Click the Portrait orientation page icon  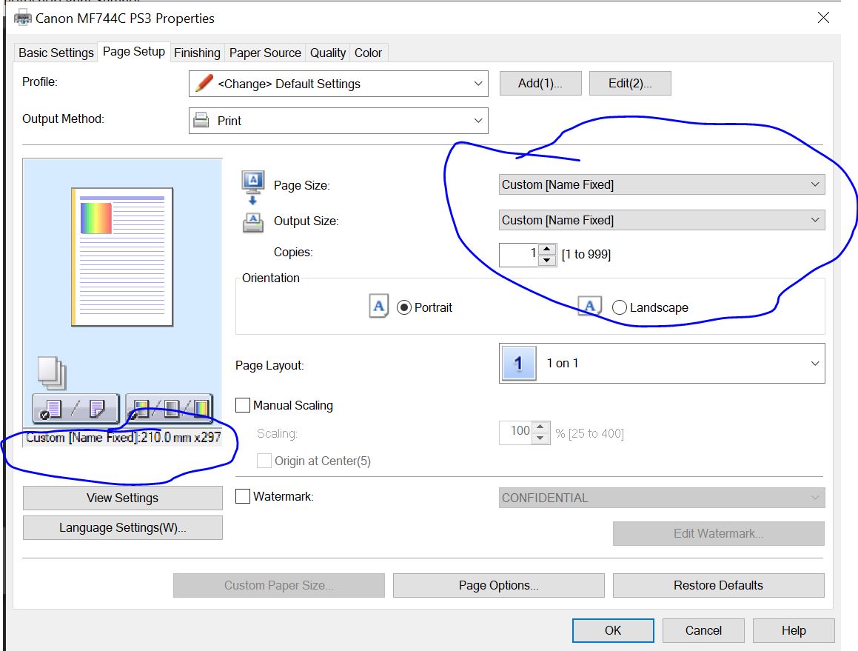click(x=378, y=307)
